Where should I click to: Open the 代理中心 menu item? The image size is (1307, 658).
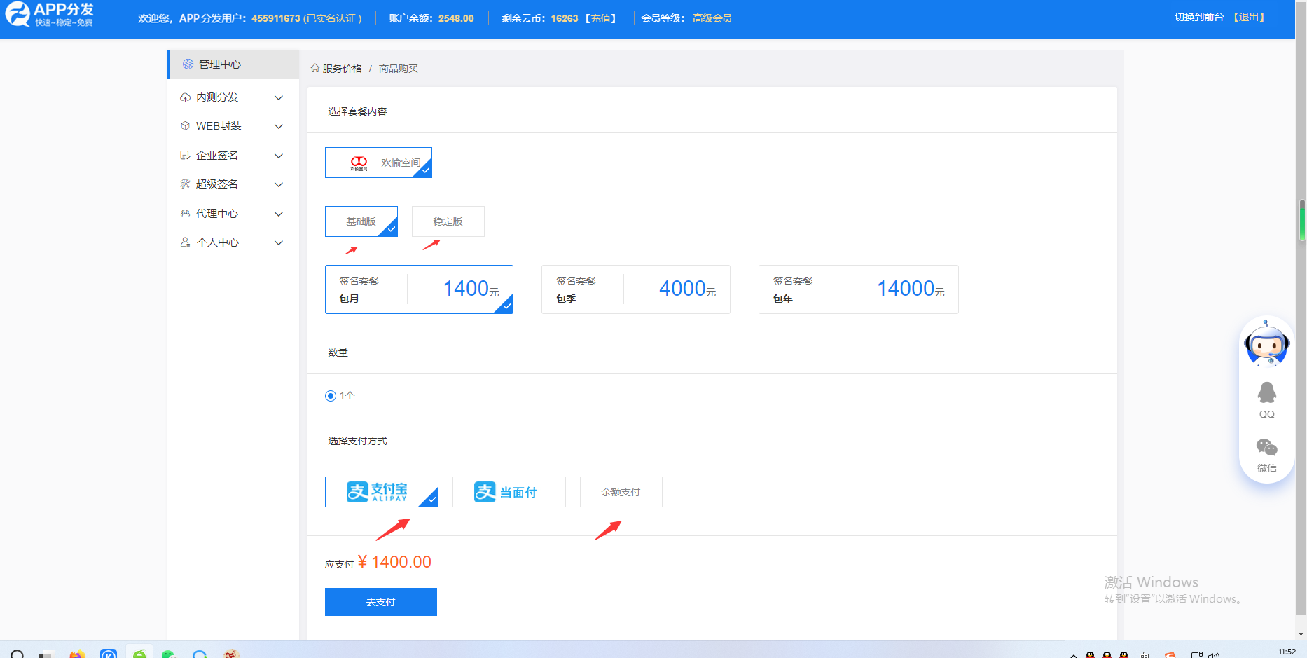[217, 214]
